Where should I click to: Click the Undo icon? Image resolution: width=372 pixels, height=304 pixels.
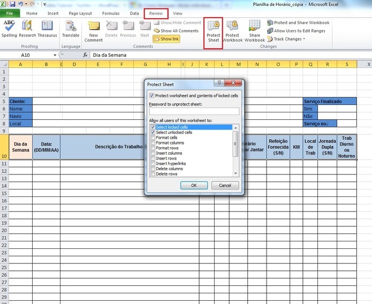(x=21, y=4)
